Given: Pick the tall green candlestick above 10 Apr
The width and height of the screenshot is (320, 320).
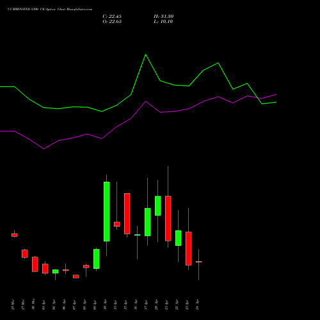Looking at the screenshot, I should 107,211.
